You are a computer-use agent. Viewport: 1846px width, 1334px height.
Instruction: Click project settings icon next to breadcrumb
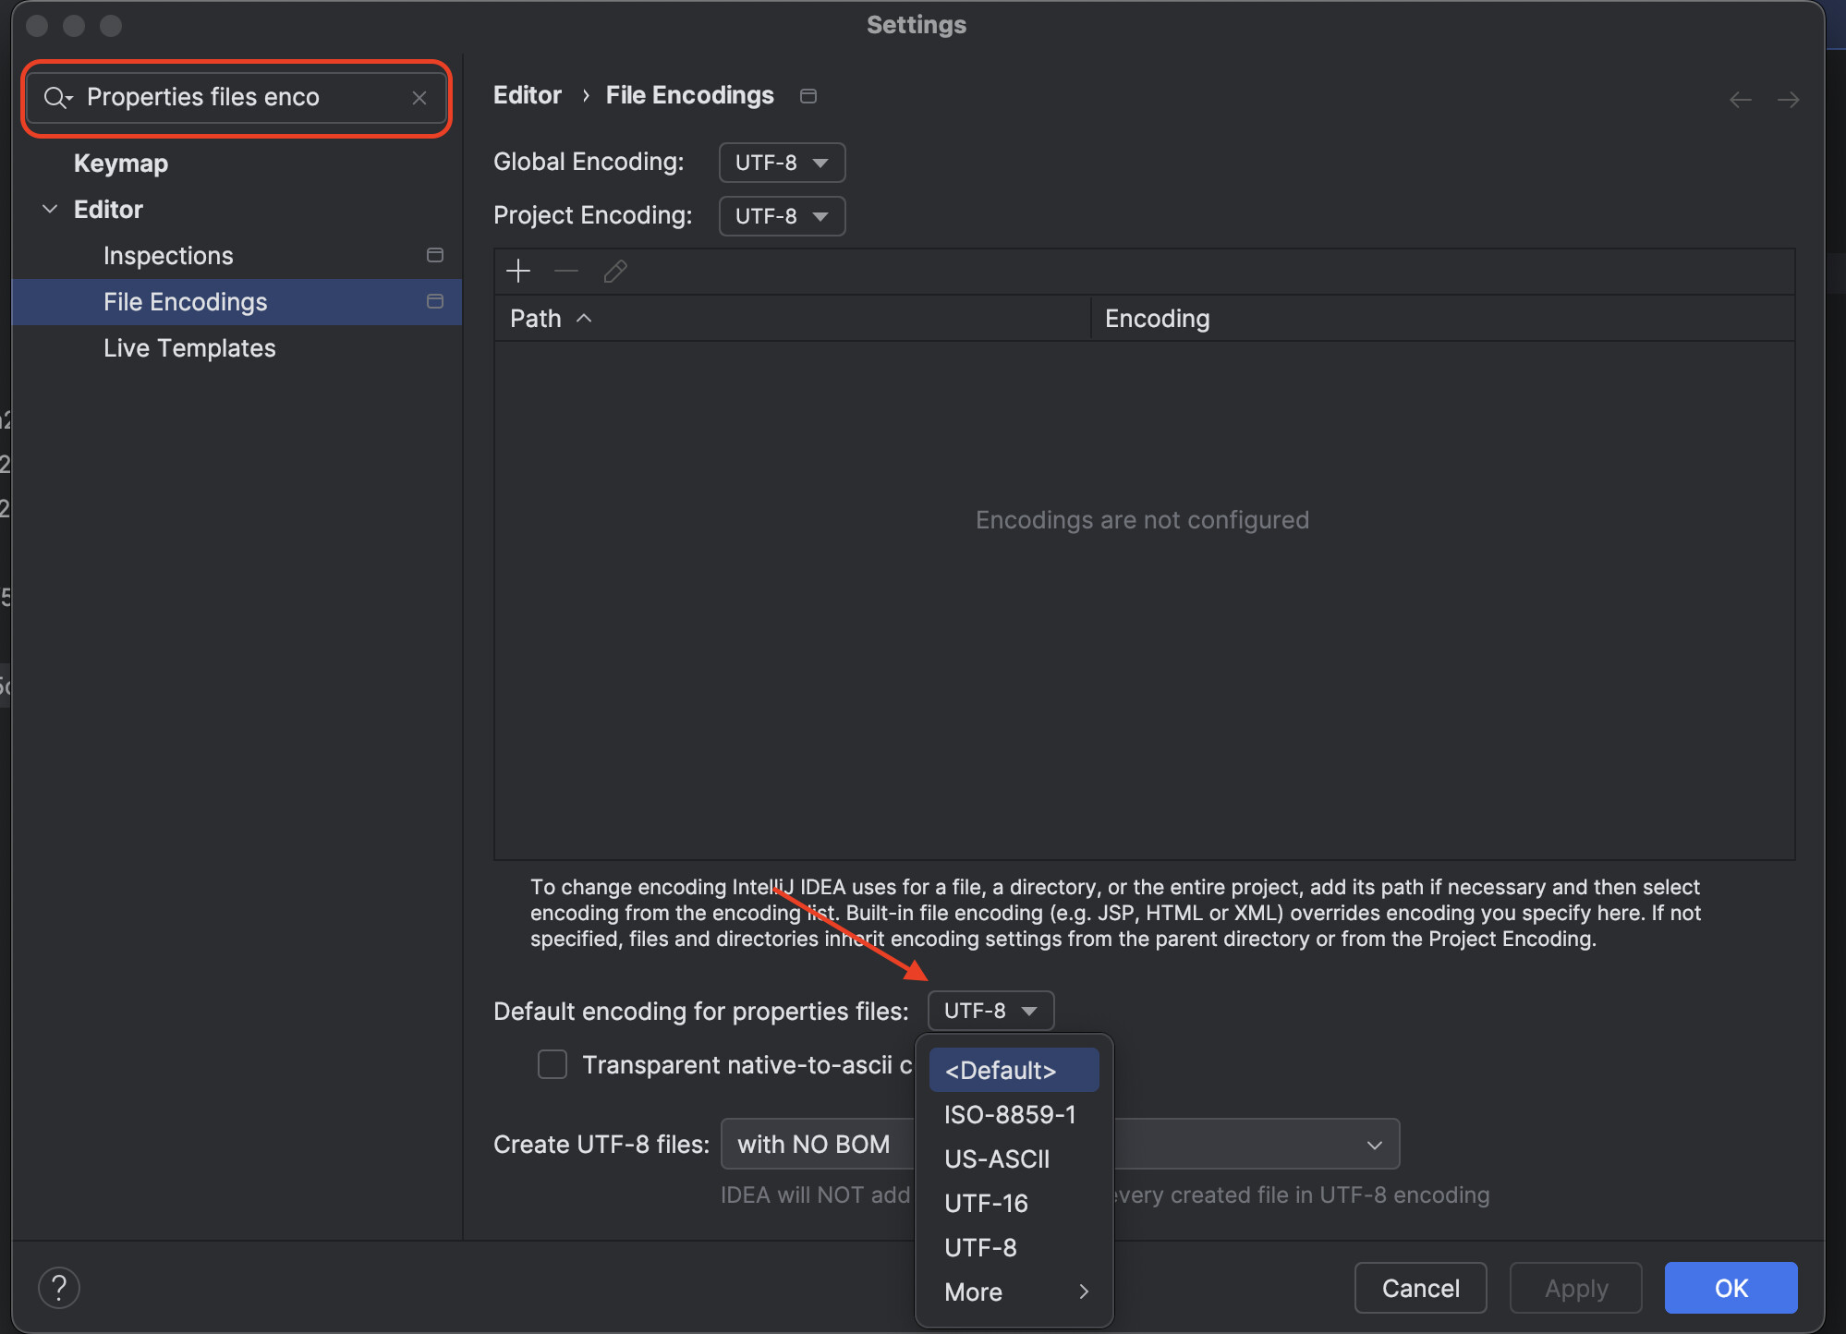[x=808, y=96]
